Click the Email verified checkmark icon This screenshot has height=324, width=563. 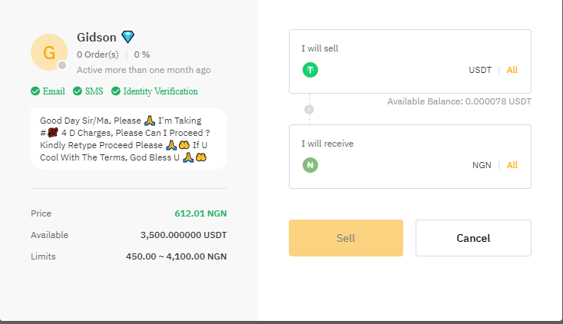click(35, 91)
